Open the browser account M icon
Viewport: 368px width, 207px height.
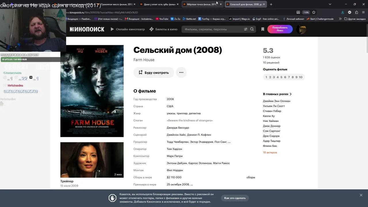pyautogui.click(x=350, y=12)
